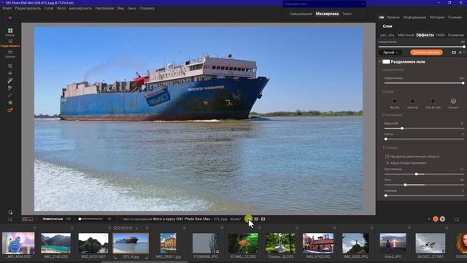The width and height of the screenshot is (467, 263).
Task: Select the foto5.JPG sunset thumbnail
Action: pos(393,243)
